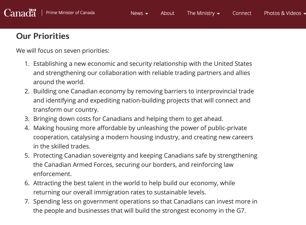Viewport: 306px width, 225px height.
Task: Click priority 3 about bringing down costs
Action: [128, 119]
